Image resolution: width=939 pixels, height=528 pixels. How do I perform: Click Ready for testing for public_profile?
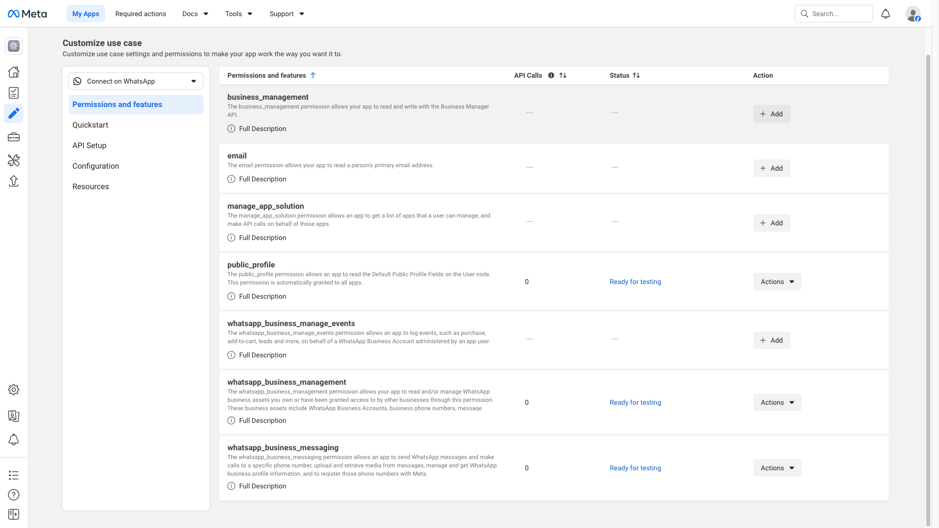pyautogui.click(x=635, y=282)
